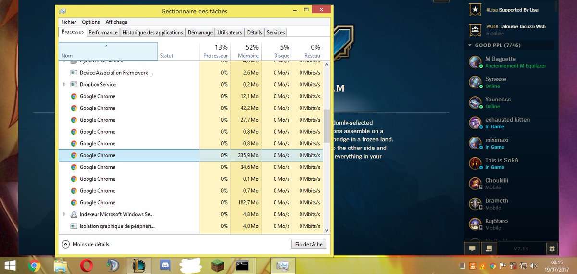The width and height of the screenshot is (577, 274).
Task: Open #Lisa club star banner icon
Action: (475, 9)
